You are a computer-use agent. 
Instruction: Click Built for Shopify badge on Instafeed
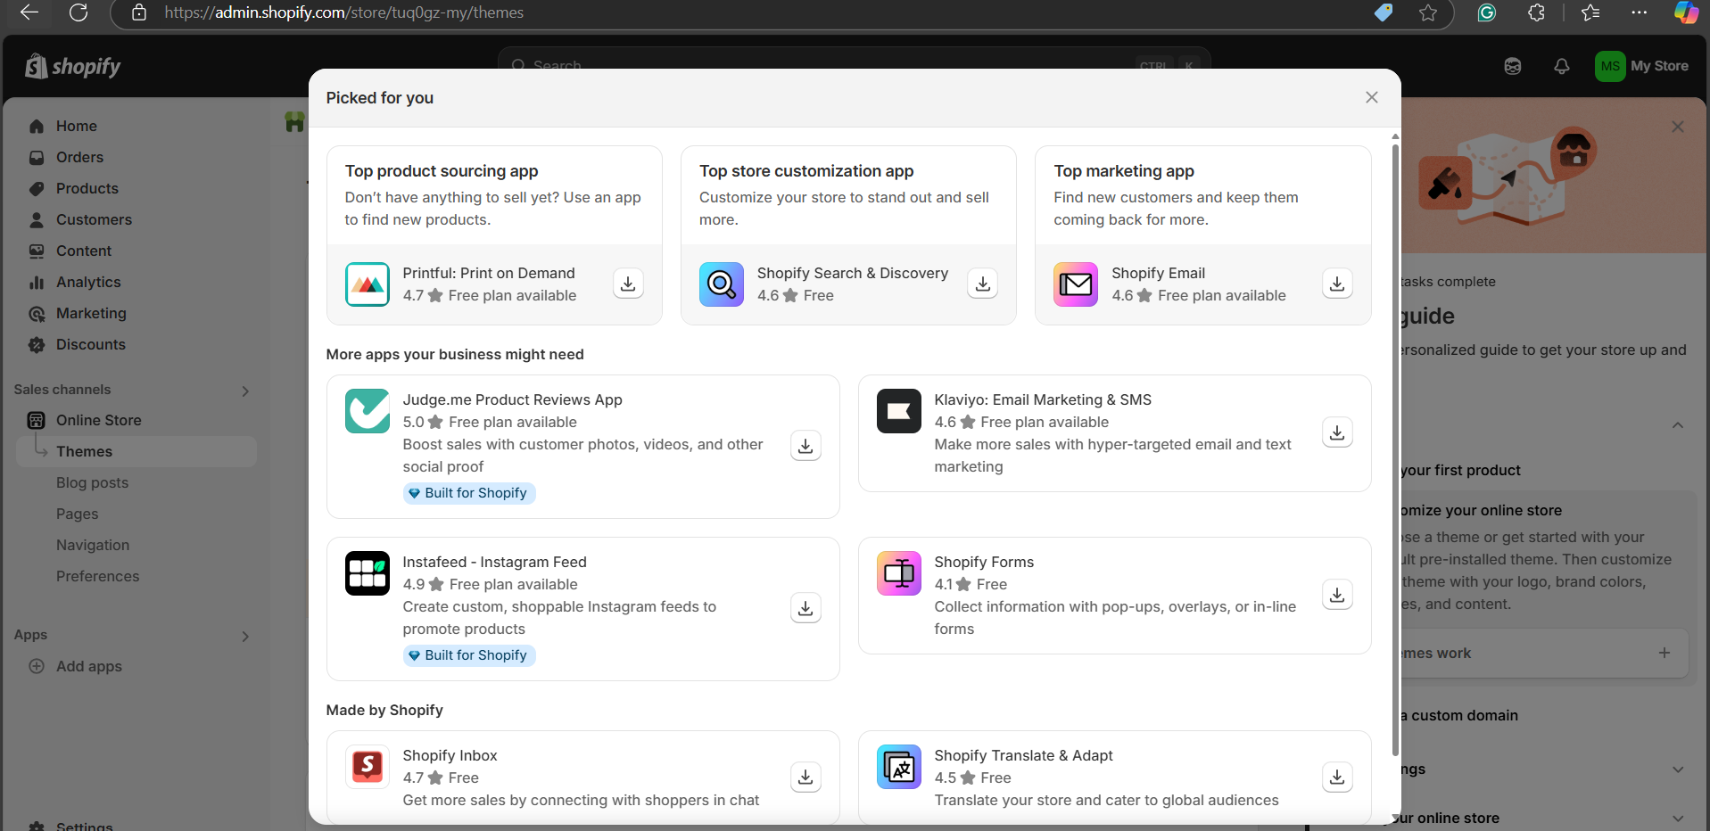click(469, 655)
